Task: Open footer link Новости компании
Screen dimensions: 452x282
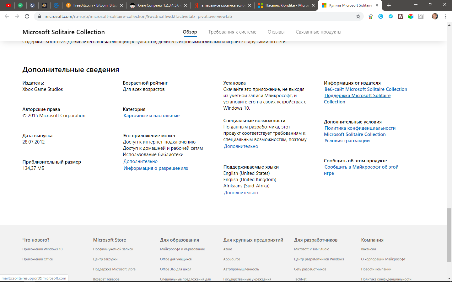Action: pos(376,269)
